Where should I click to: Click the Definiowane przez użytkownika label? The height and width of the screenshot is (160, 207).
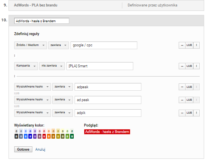[x=152, y=5]
